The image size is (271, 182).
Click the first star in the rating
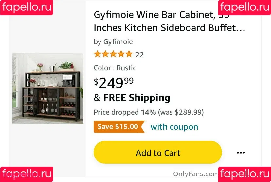click(x=98, y=54)
